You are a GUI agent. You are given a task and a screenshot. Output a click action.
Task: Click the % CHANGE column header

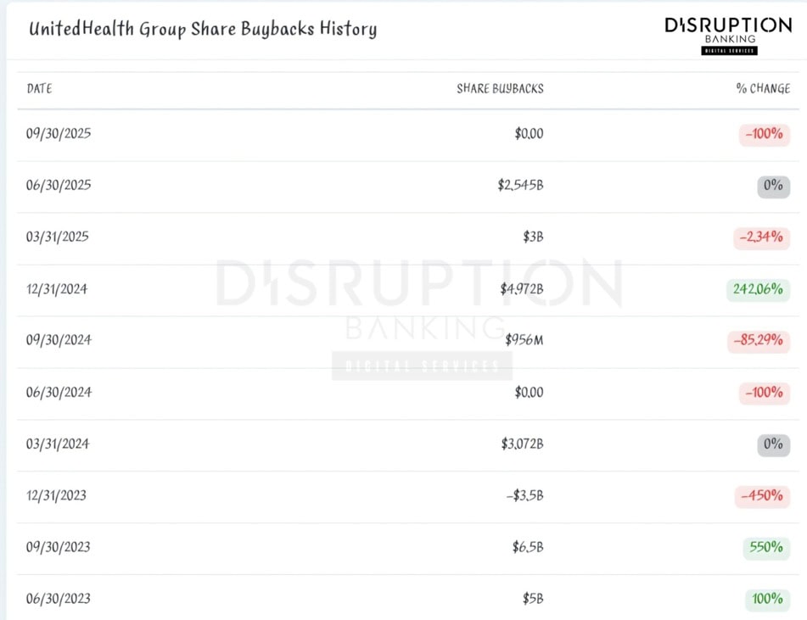[763, 88]
